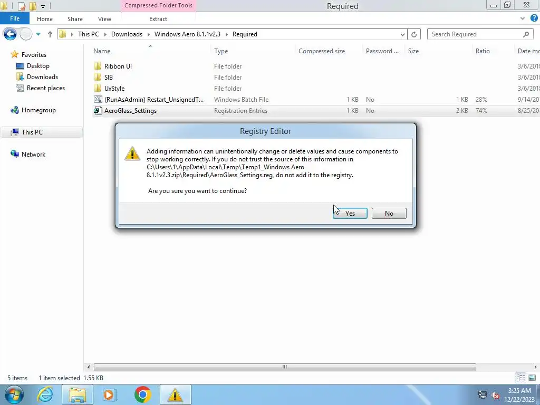Expand the address bar history dropdown
The image size is (540, 405).
pos(402,34)
